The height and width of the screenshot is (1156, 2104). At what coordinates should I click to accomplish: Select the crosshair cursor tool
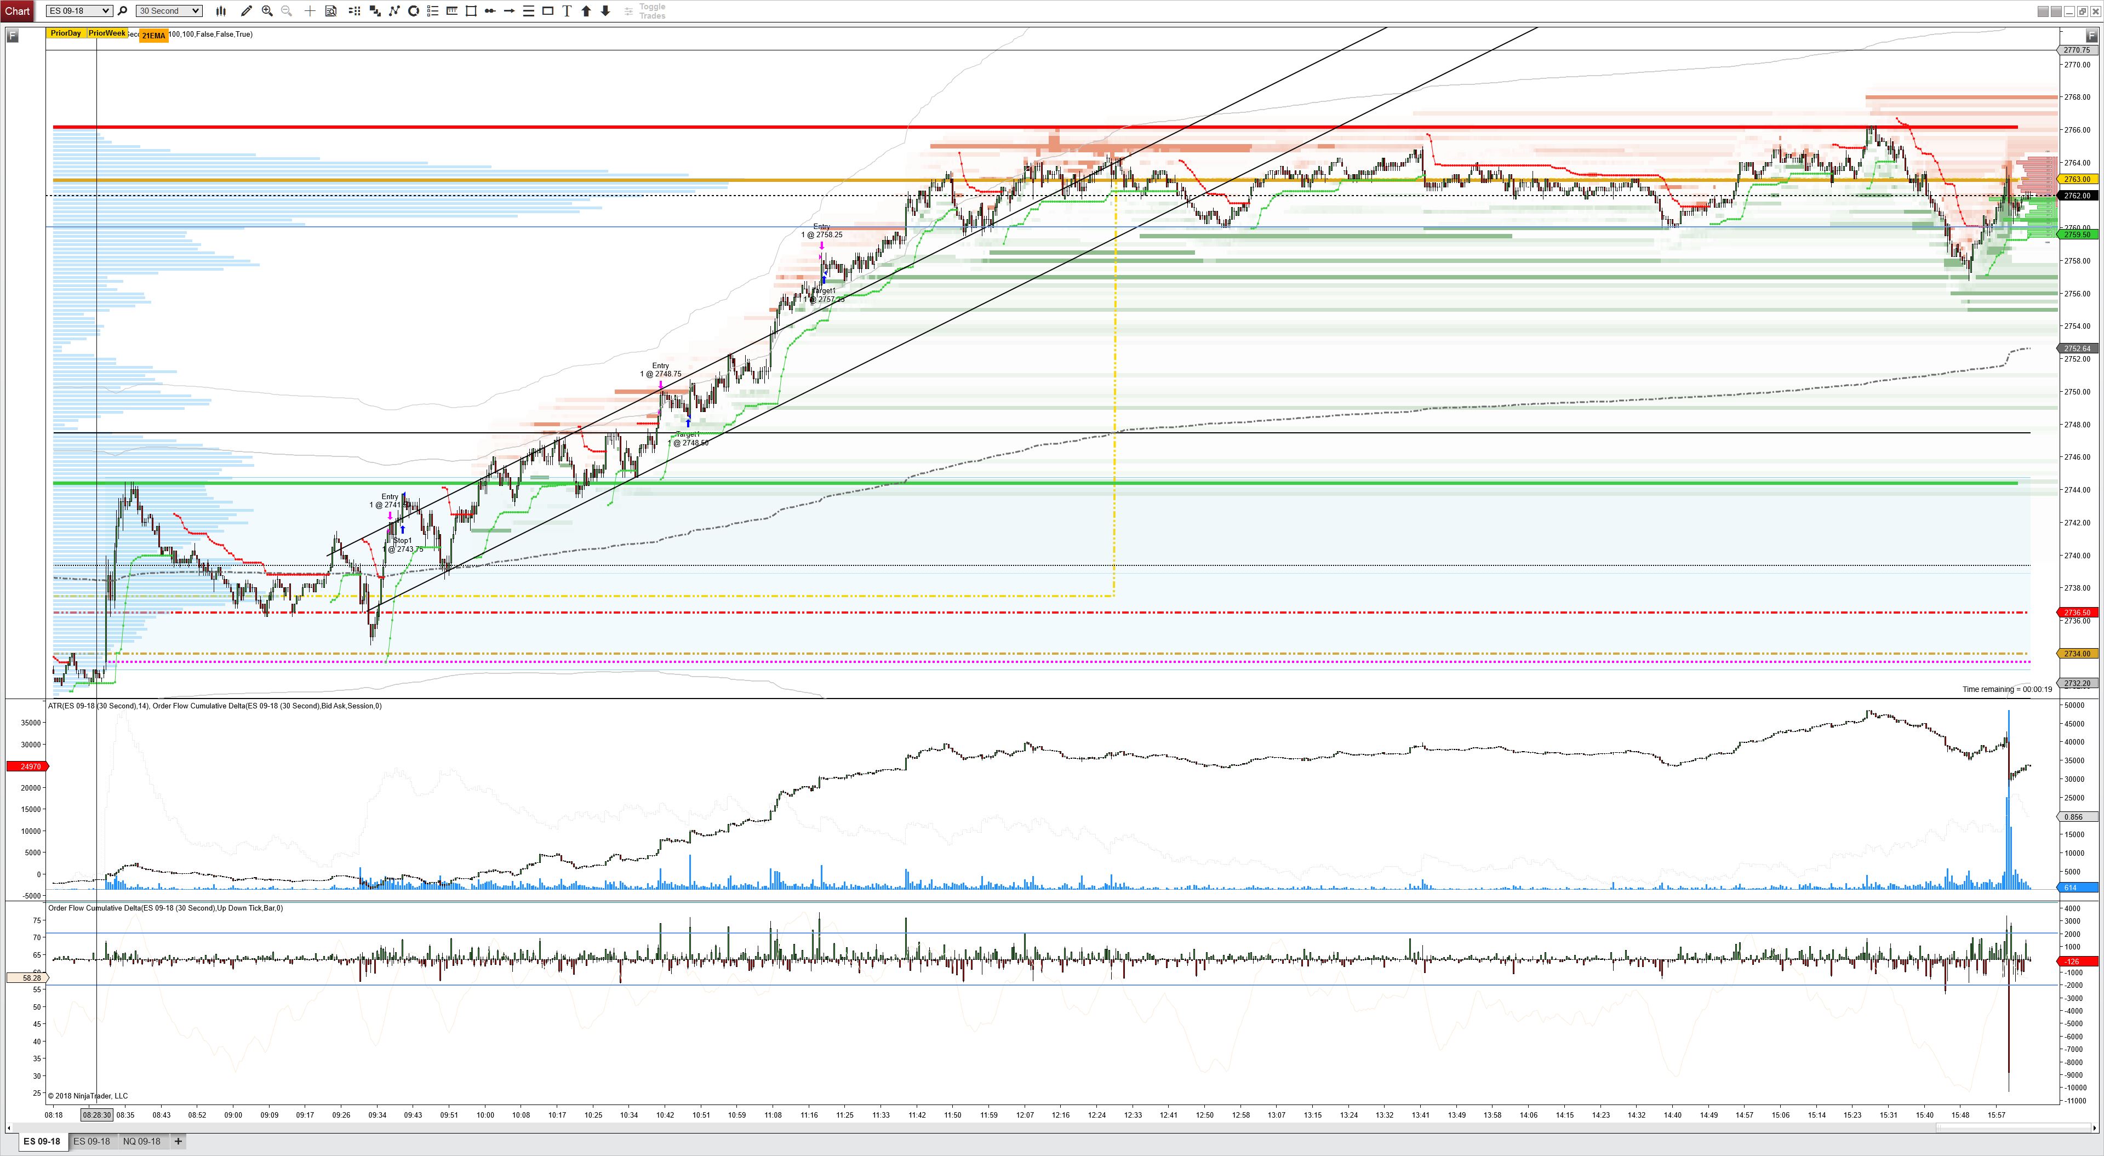[310, 10]
